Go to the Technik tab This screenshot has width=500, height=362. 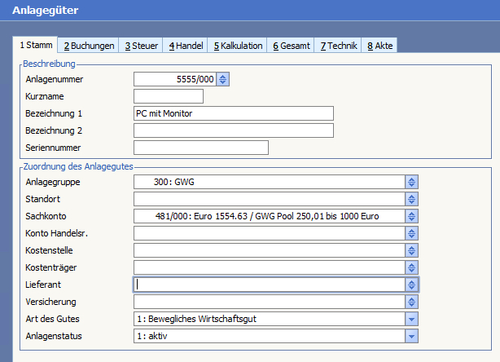click(x=339, y=46)
